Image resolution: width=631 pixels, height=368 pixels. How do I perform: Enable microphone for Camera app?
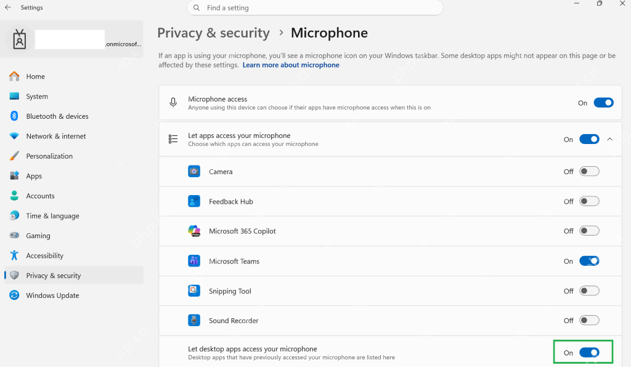pos(589,171)
